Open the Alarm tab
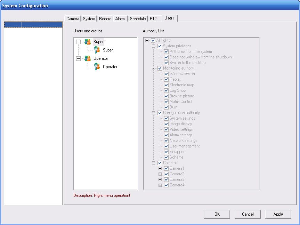The image size is (300, 225). pyautogui.click(x=120, y=19)
